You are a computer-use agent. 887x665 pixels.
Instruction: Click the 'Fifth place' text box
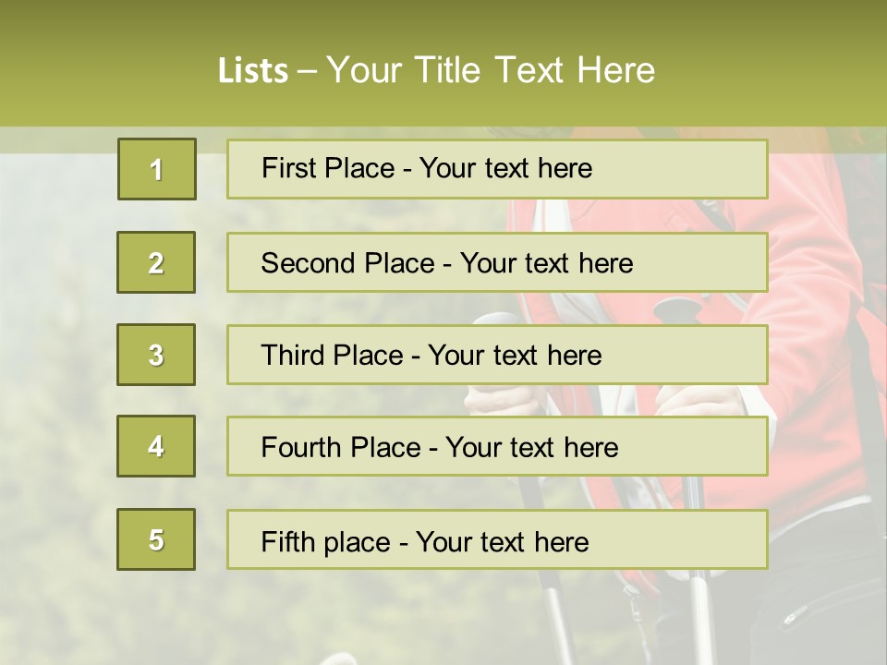coord(497,540)
